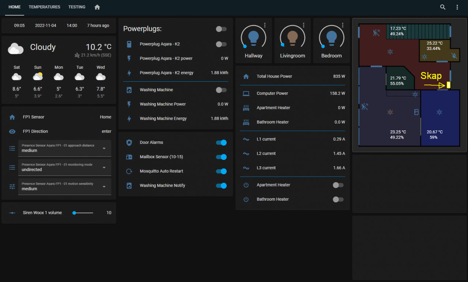The width and height of the screenshot is (468, 282).
Task: Toggle the Powerplugs header master switch
Action: [221, 29]
